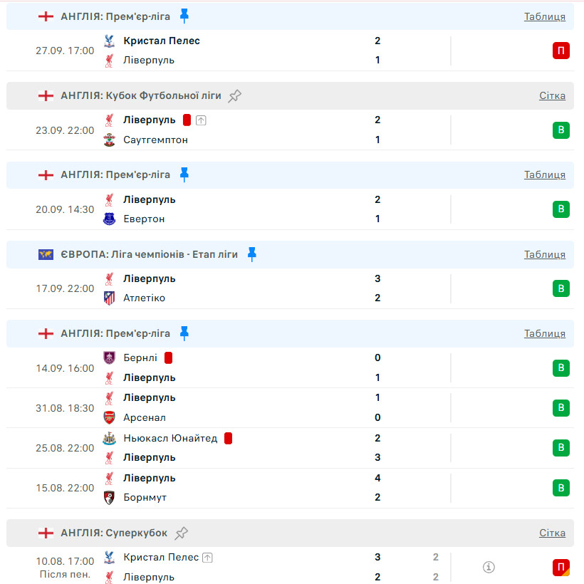Unpin Ліга чемпіонів league section
This screenshot has height=584, width=584.
pyautogui.click(x=252, y=254)
